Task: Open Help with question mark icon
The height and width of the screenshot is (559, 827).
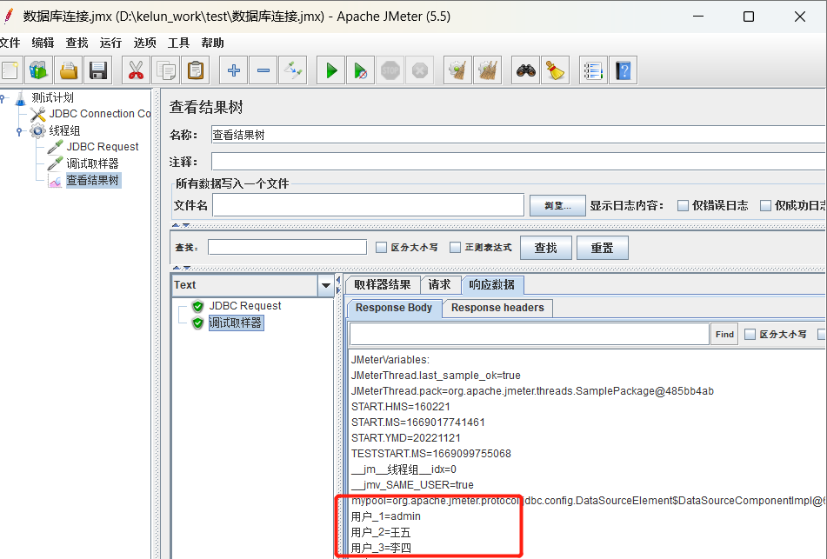Action: 623,70
